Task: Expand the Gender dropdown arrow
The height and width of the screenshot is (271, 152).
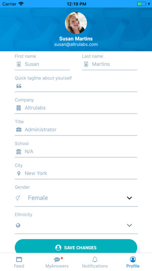Action: pos(129,198)
